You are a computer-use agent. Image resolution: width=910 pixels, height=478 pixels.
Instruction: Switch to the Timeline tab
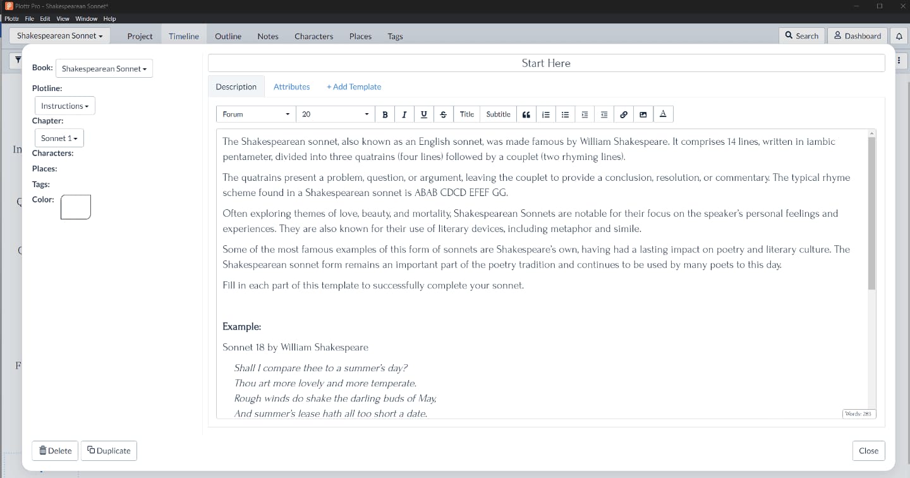184,36
